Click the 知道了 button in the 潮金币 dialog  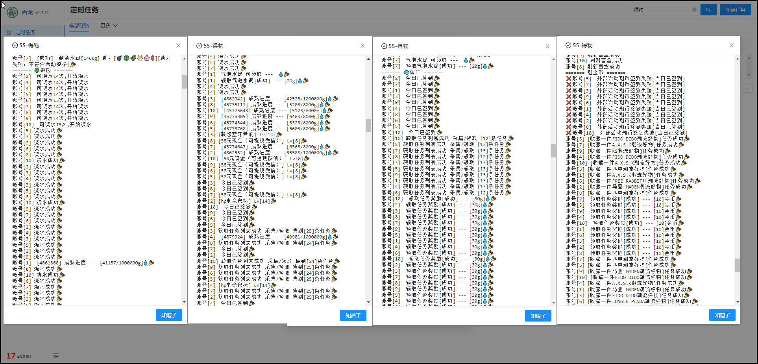[x=722, y=315]
